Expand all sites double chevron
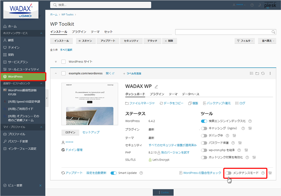281x196 pixels. click(x=56, y=61)
